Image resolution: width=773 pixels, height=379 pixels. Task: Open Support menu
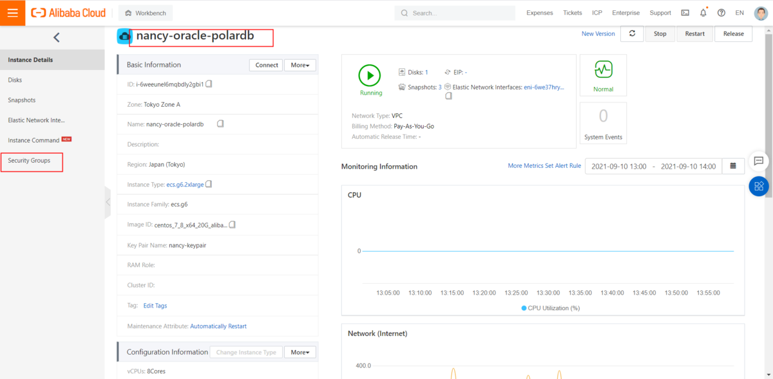(x=660, y=13)
